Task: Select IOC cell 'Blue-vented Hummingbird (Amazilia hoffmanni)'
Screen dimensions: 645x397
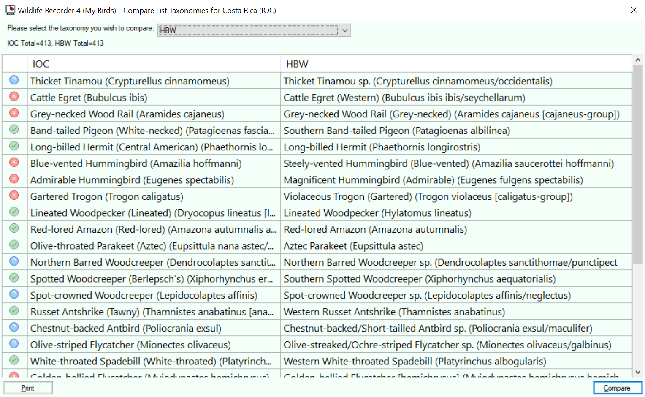Action: (154, 163)
